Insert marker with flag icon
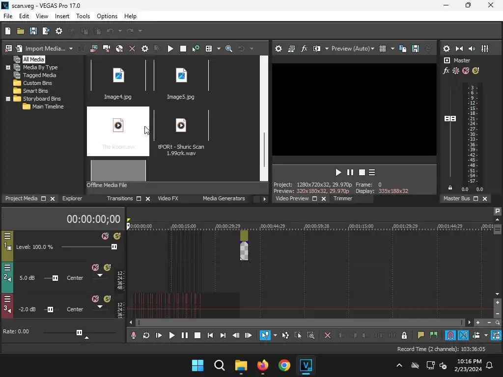503x377 pixels. click(420, 335)
